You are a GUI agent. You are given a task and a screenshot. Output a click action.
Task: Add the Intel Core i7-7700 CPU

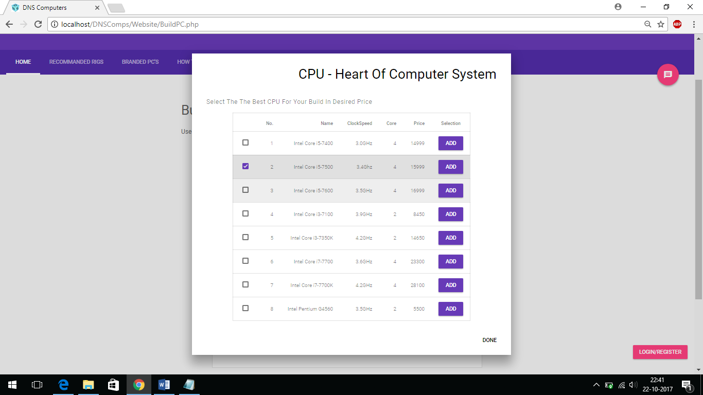click(451, 262)
